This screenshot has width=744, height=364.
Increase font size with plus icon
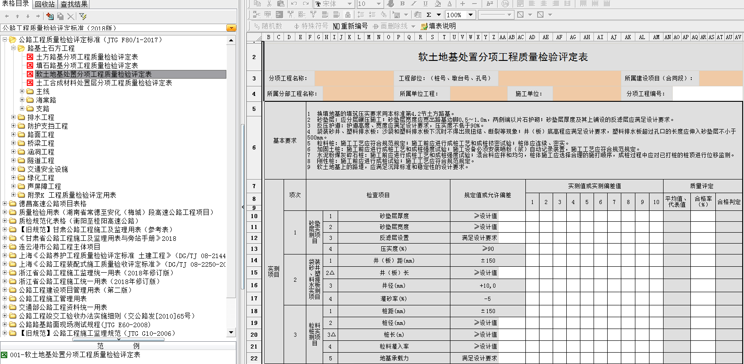coord(463,4)
